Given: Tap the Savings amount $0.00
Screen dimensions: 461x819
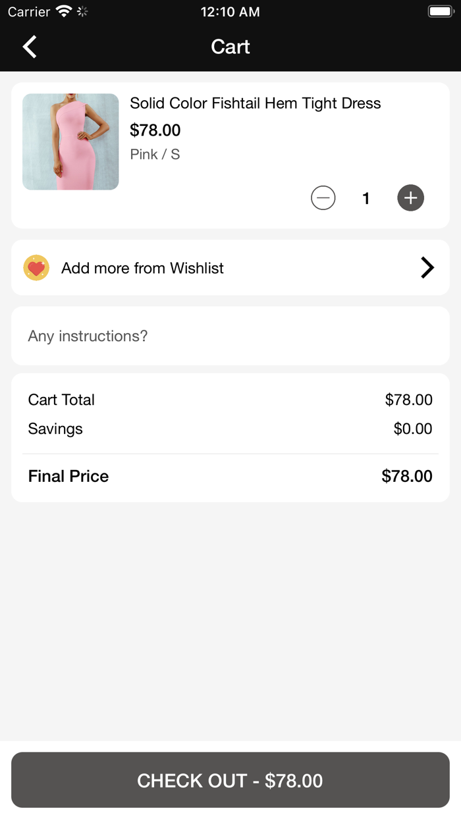Looking at the screenshot, I should [413, 429].
